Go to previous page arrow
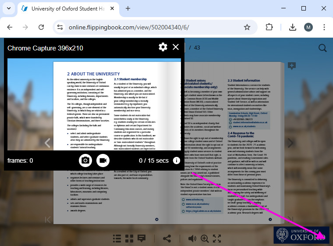This screenshot has height=246, width=333. tap(47, 143)
